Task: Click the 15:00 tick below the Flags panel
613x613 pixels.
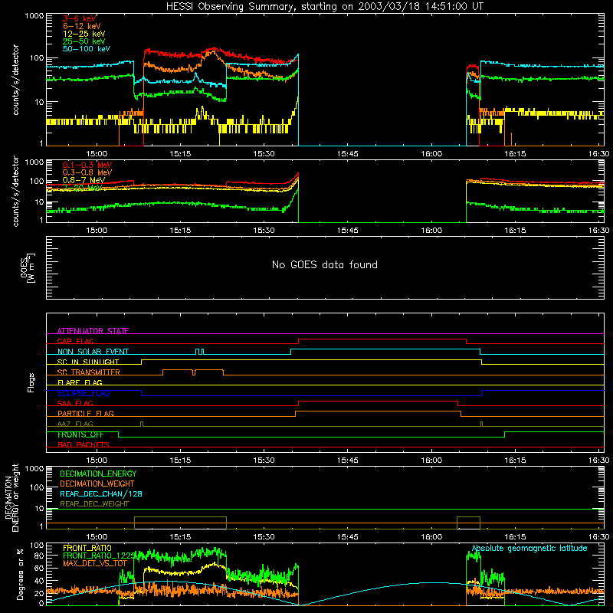Action: click(x=97, y=461)
